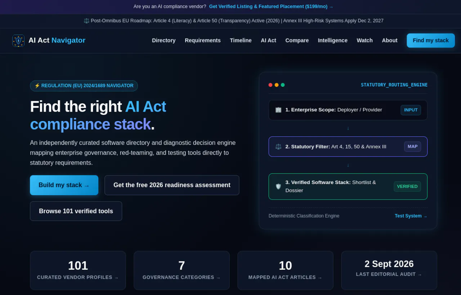The image size is (461, 295).
Task: Click the scales emoji in the roadmap banner
Action: pyautogui.click(x=86, y=21)
